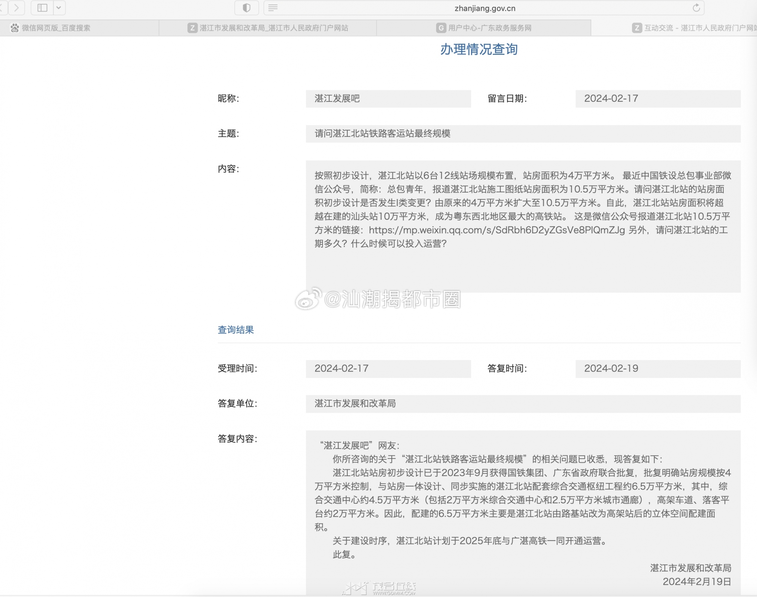This screenshot has width=757, height=597.
Task: Click the 昵称 field showing 湛江发展吧
Action: pyautogui.click(x=388, y=99)
